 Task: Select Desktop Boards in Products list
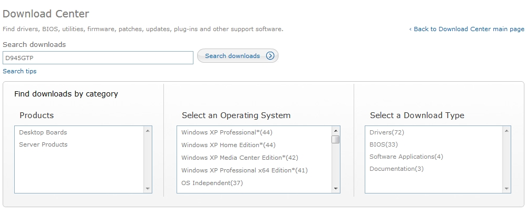point(43,132)
